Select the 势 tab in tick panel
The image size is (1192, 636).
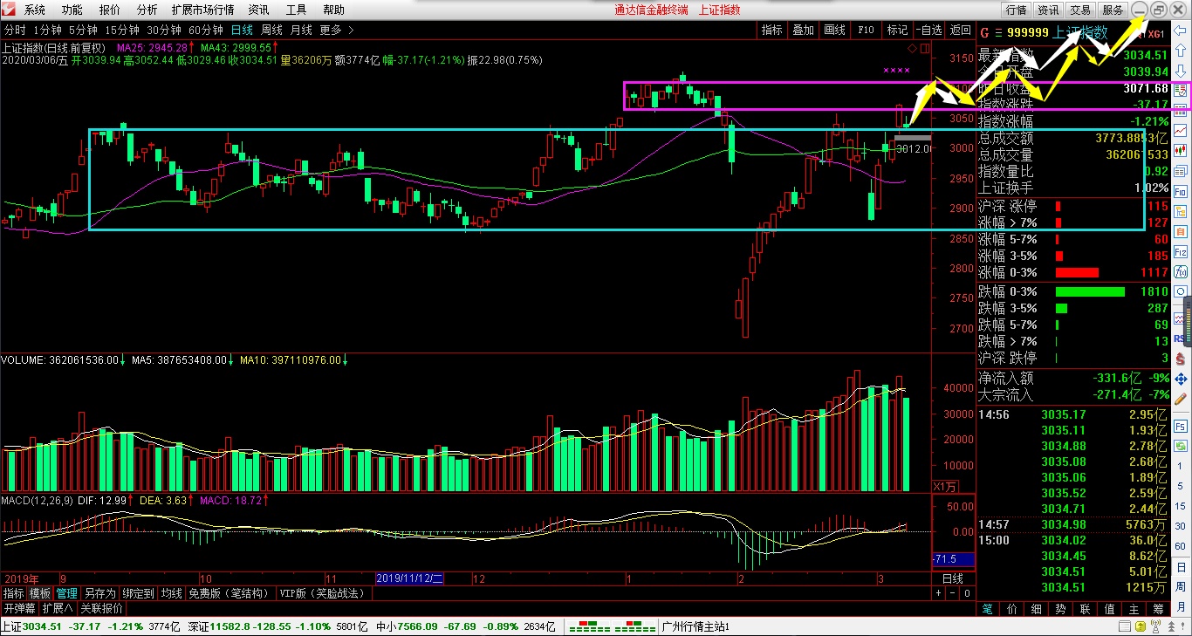click(1060, 609)
